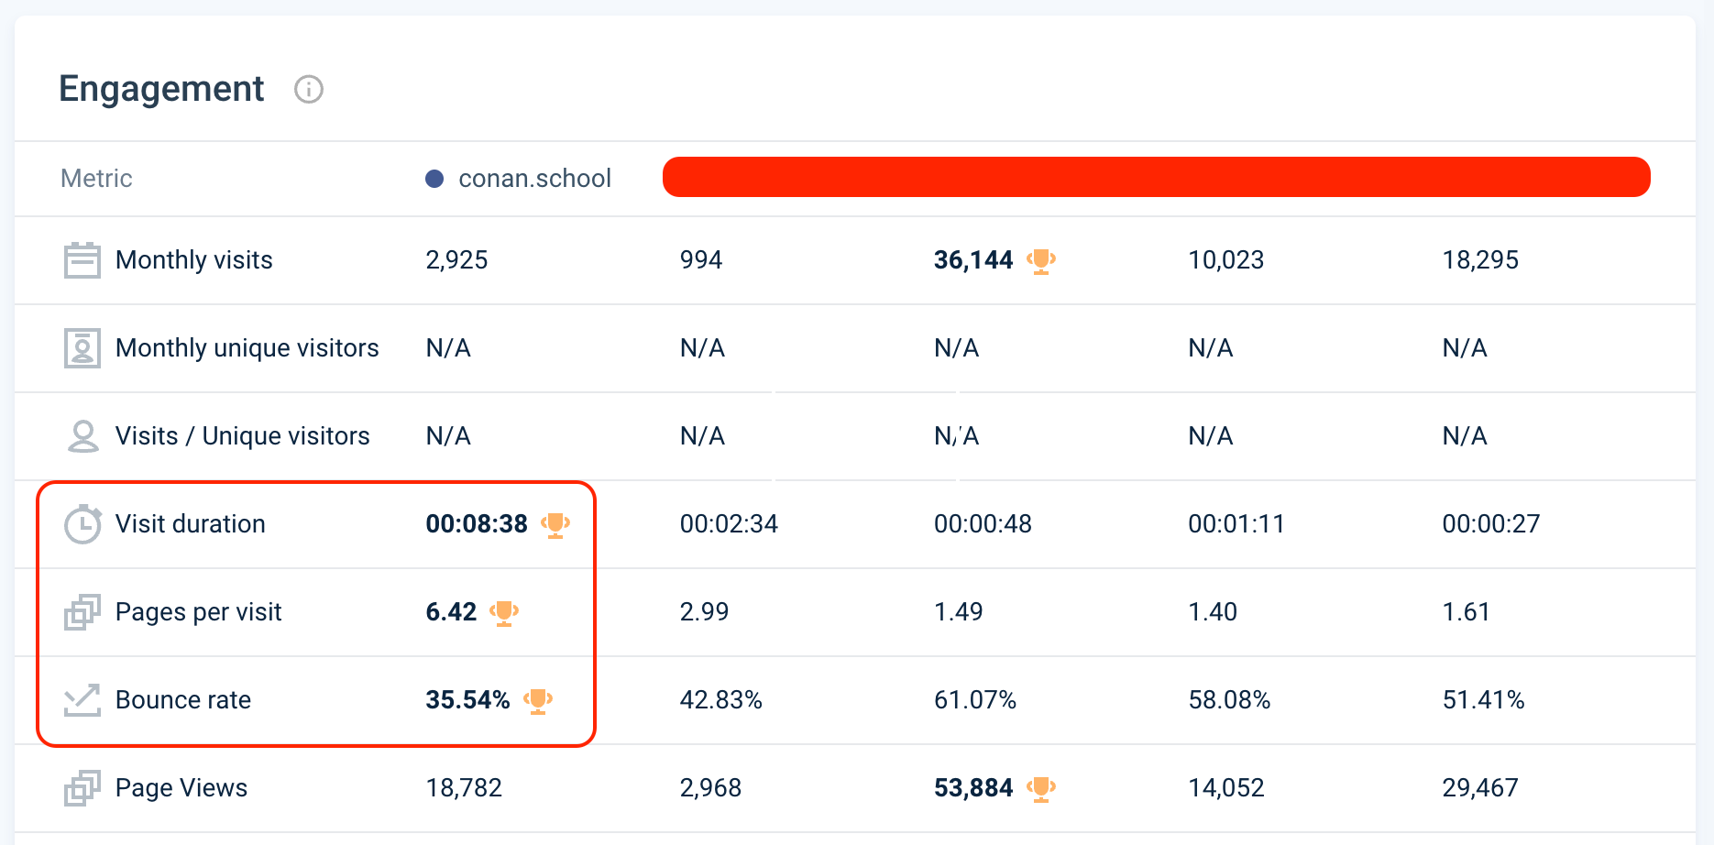Select the 00:02:34 visit duration value
This screenshot has height=845, width=1714.
coord(729,524)
